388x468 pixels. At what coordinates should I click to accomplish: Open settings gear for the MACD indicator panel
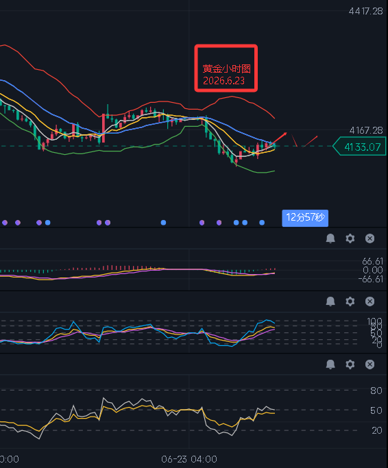point(350,238)
